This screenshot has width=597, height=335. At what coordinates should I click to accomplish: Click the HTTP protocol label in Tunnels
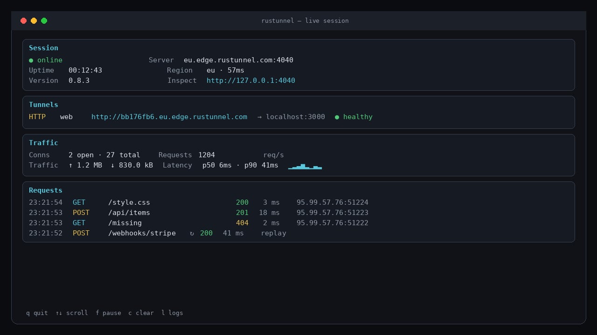(37, 117)
